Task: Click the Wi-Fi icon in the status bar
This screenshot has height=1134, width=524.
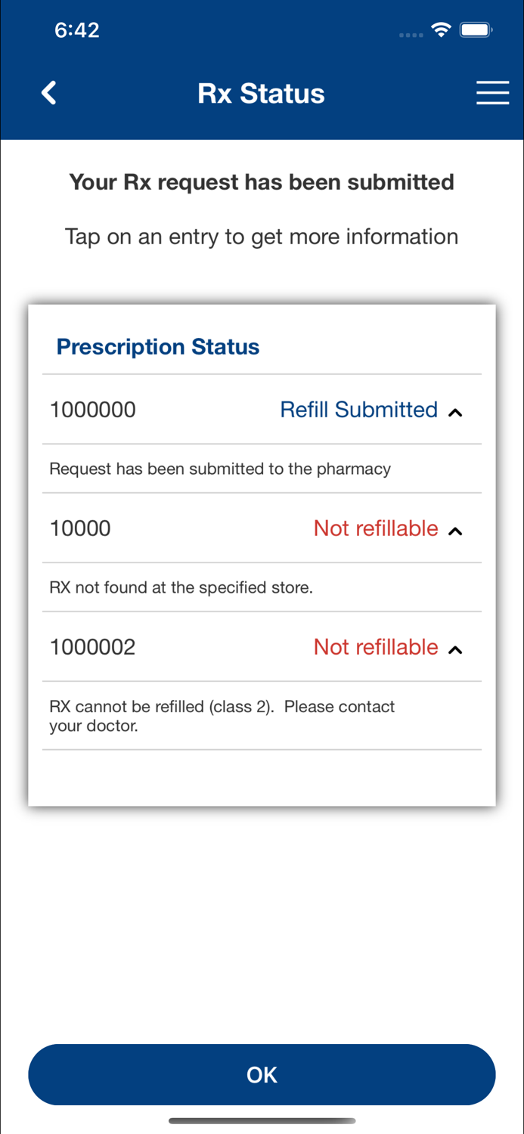Action: coord(442,29)
